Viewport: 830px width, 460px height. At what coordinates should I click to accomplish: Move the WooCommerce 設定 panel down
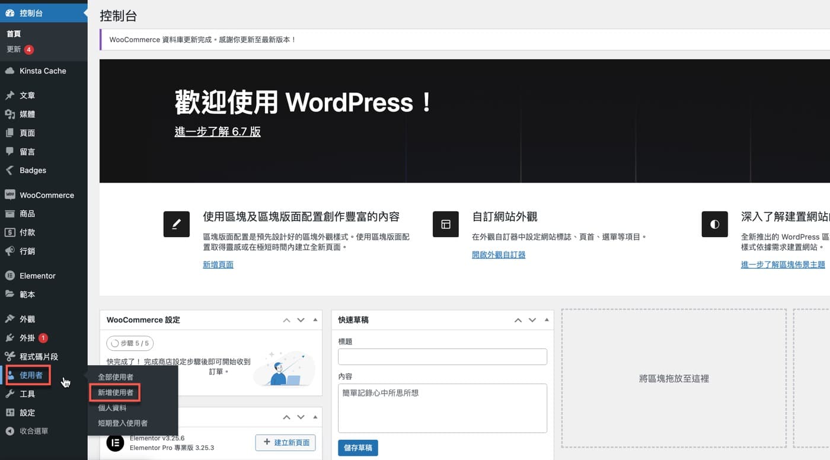point(301,320)
